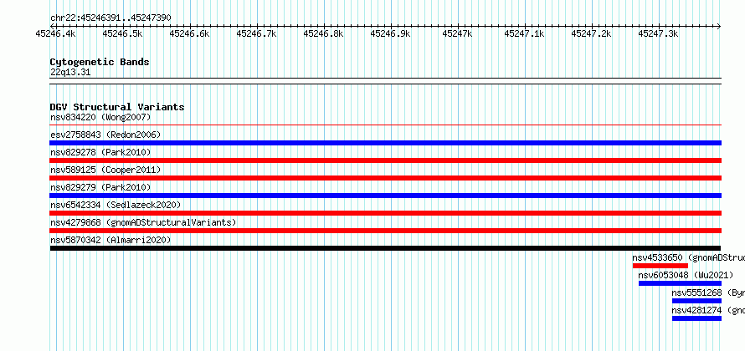The height and width of the screenshot is (351, 745).
Task: Click the thin red line under nsv834220
Action: pyautogui.click(x=385, y=125)
